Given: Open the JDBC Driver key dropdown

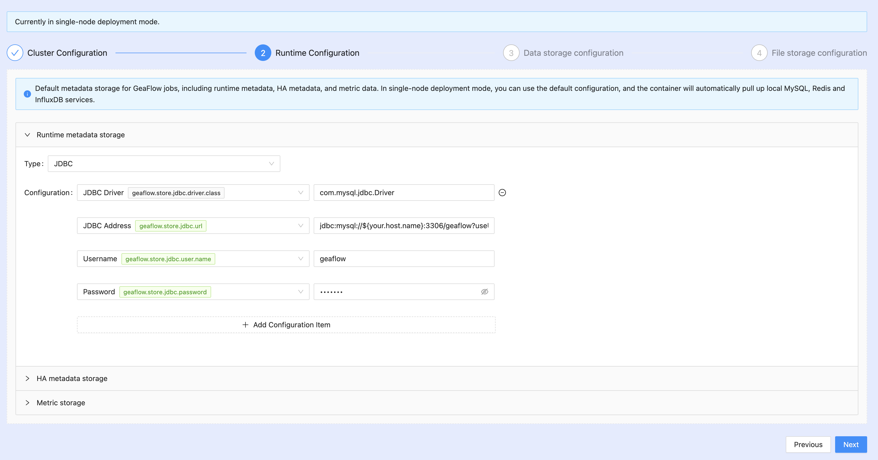Looking at the screenshot, I should [300, 193].
